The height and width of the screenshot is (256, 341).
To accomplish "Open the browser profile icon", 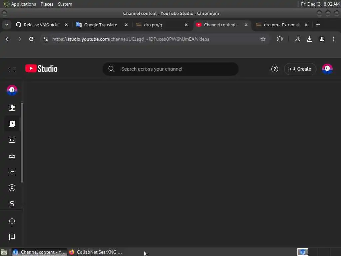I will 322,39.
